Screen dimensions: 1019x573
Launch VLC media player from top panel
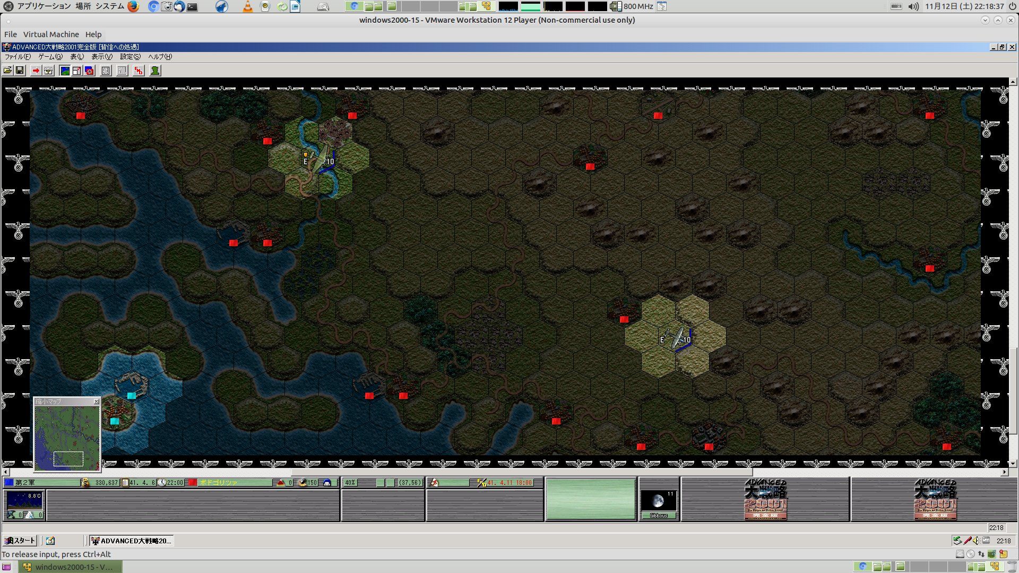(x=247, y=6)
